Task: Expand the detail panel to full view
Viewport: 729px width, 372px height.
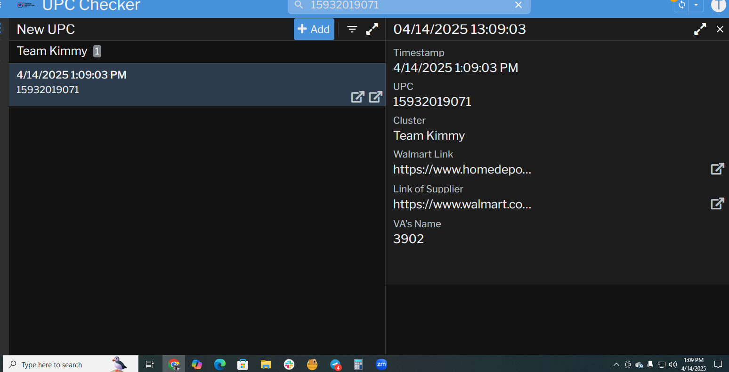Action: pyautogui.click(x=700, y=29)
